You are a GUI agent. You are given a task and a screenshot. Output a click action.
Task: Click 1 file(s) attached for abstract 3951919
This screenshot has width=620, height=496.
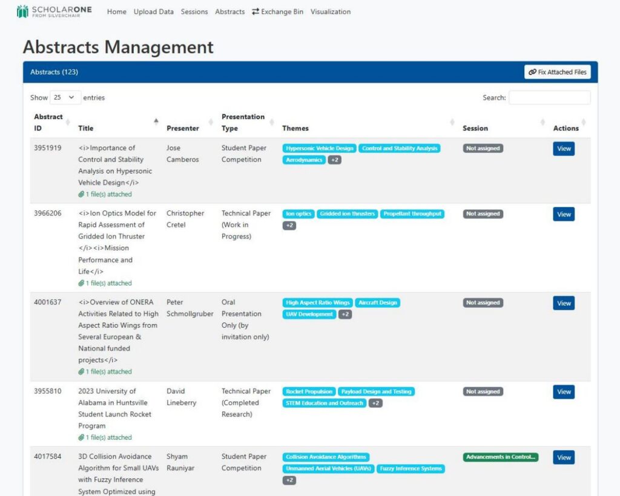pos(105,194)
